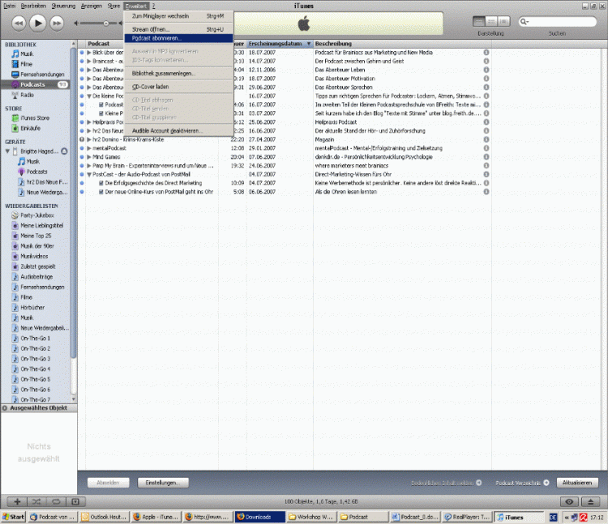
Task: Add a new playlist with plus button
Action: coord(18,502)
